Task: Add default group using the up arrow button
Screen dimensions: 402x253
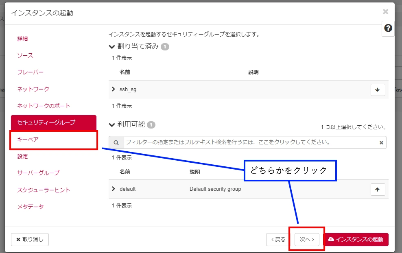Action: (x=378, y=190)
